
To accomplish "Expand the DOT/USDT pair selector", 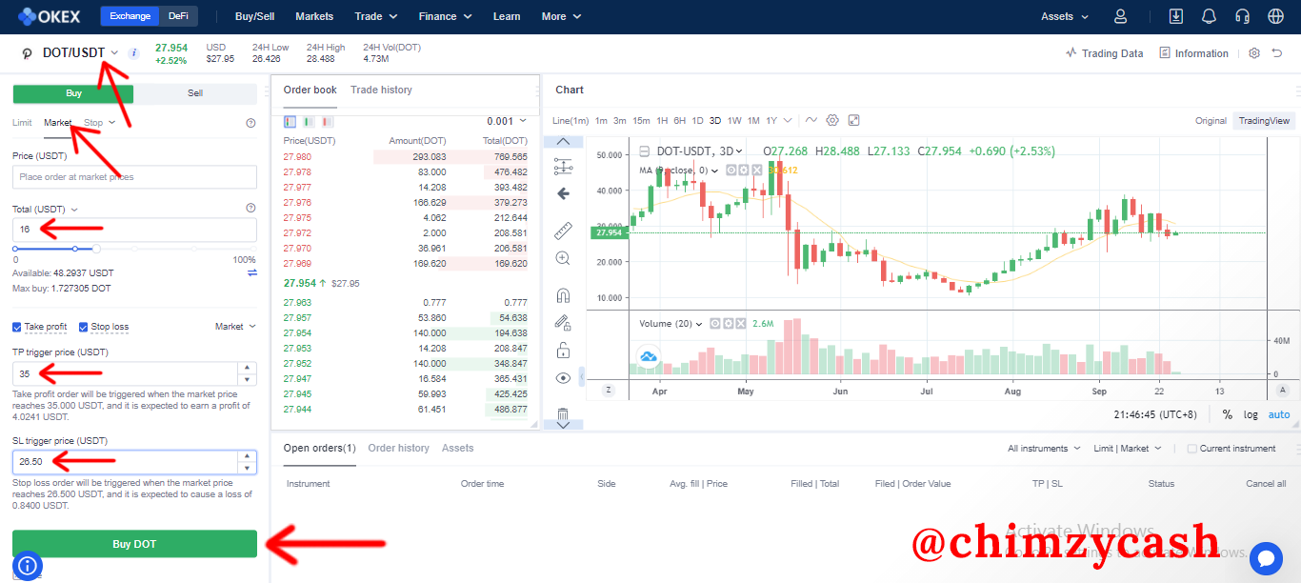I will coord(114,52).
